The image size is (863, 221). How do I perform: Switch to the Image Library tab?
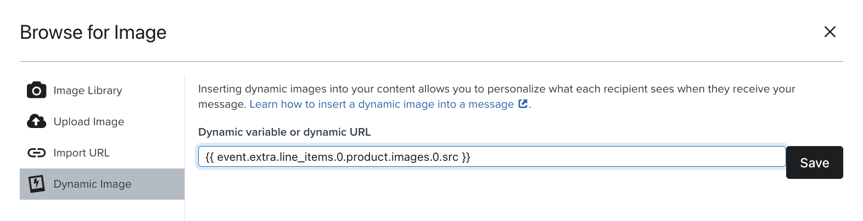click(x=88, y=91)
